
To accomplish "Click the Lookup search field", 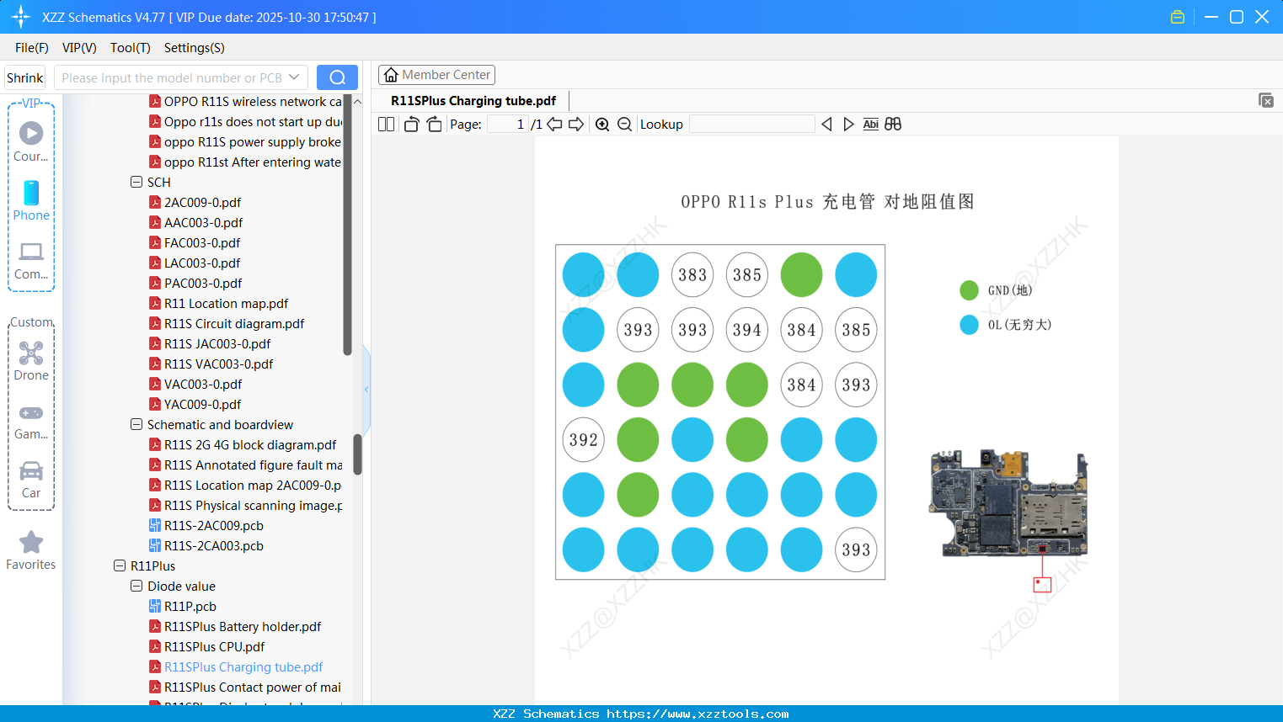I will click(752, 125).
